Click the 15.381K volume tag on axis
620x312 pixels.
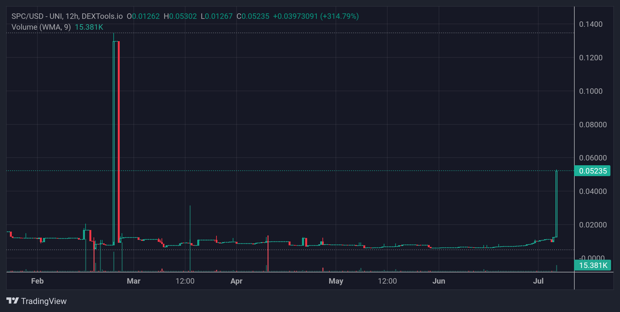pos(593,265)
